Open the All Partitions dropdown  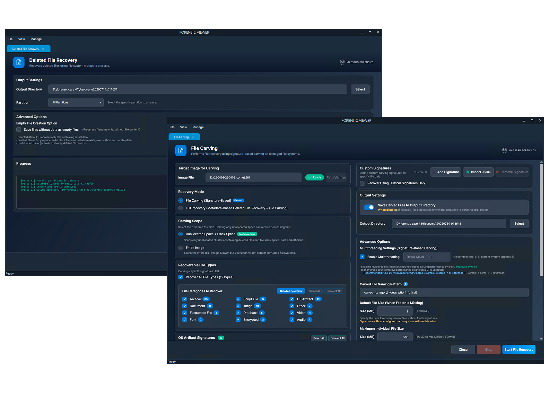pos(76,102)
